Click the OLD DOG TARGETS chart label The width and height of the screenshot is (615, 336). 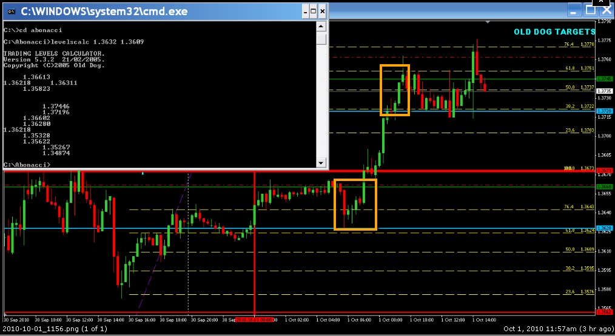point(554,31)
